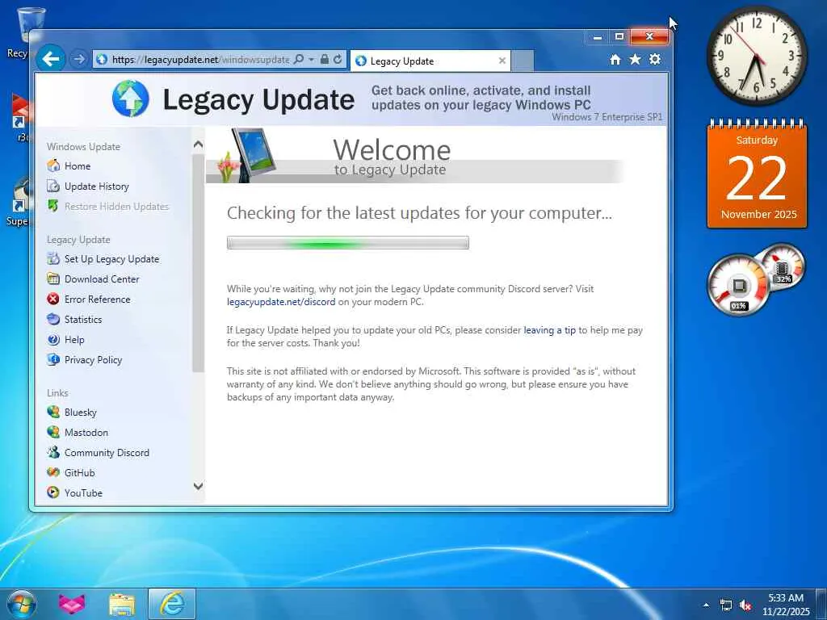Click the Bluesky link icon

point(53,412)
